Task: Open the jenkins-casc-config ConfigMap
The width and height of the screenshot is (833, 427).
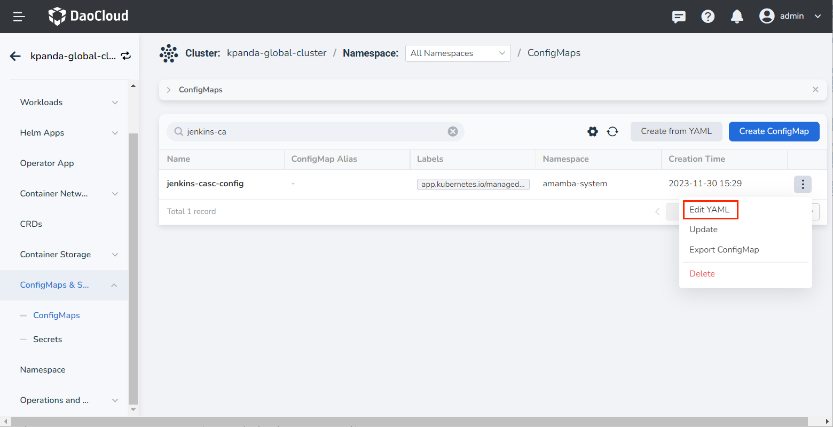Action: 205,184
